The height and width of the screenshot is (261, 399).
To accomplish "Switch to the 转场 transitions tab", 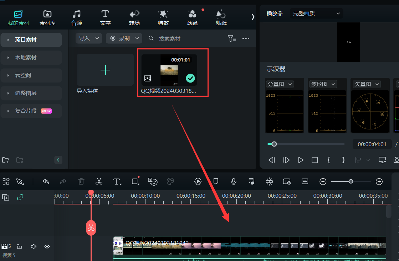I will (x=134, y=18).
